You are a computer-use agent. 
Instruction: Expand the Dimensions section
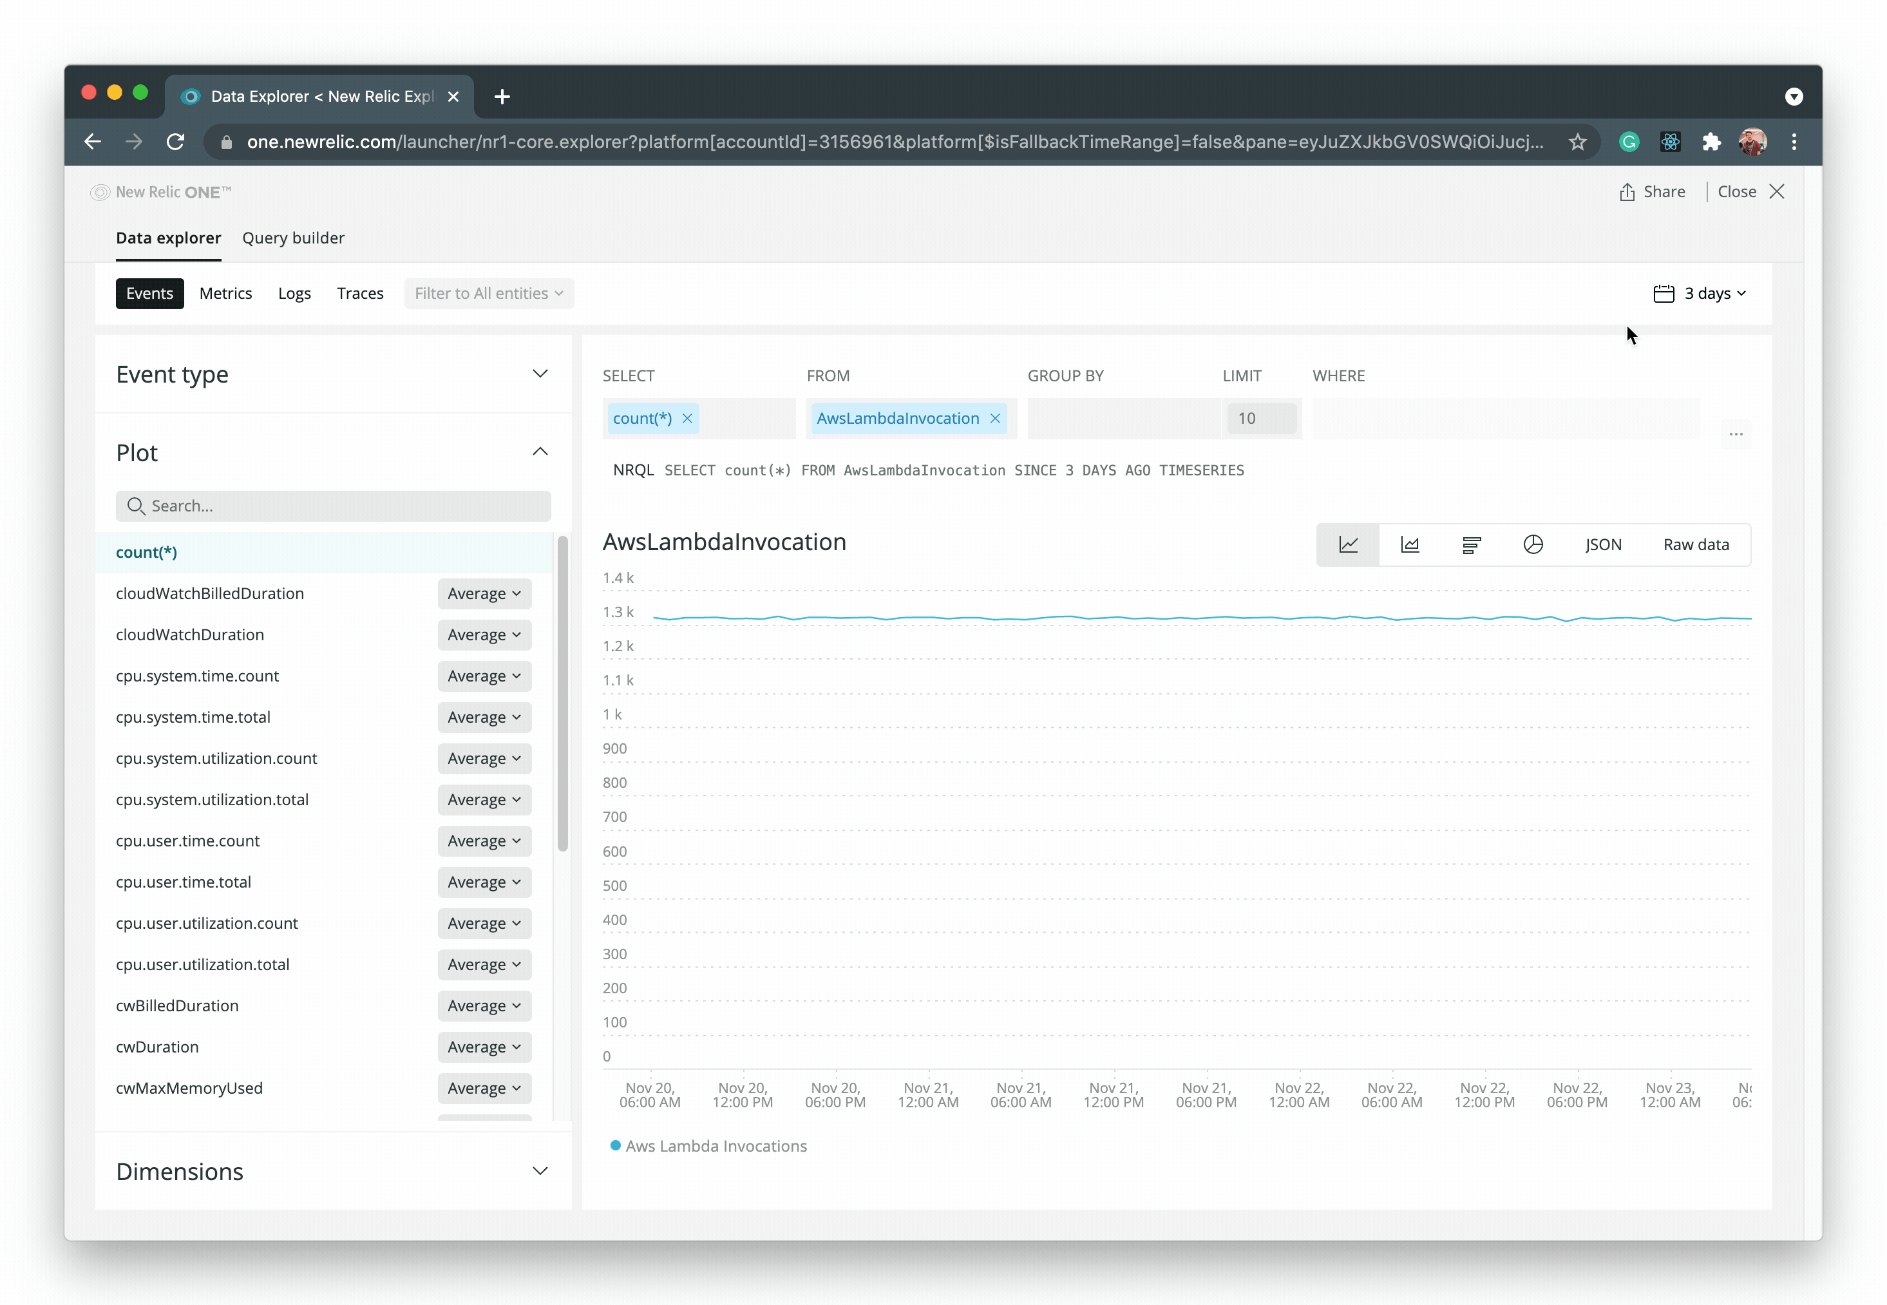pyautogui.click(x=540, y=1171)
